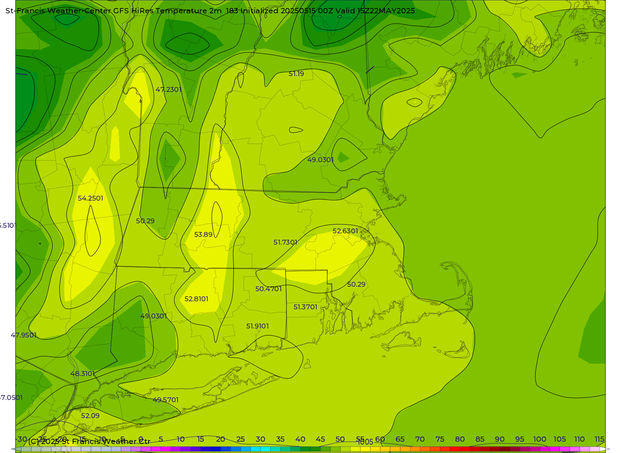
Task: Select the 47.9501 value near left edge
Action: click(24, 335)
